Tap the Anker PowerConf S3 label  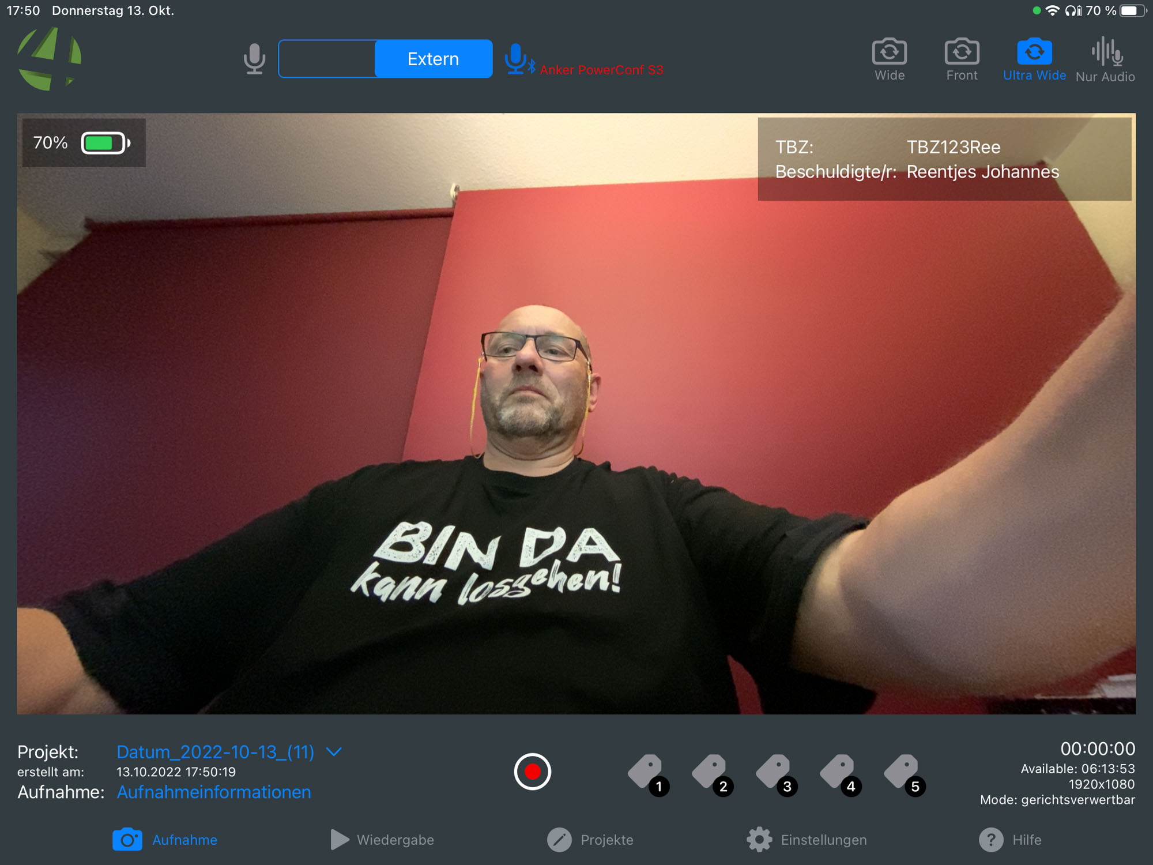point(601,70)
